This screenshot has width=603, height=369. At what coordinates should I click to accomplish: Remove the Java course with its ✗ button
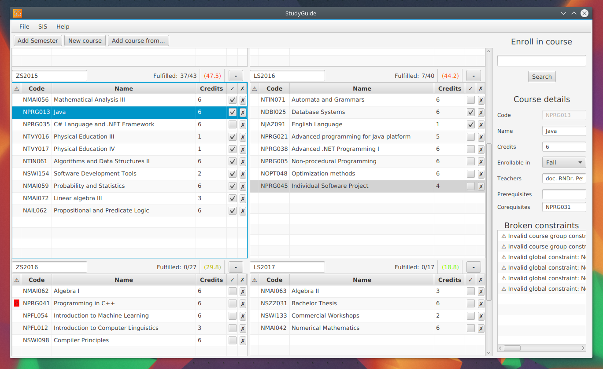coord(243,112)
